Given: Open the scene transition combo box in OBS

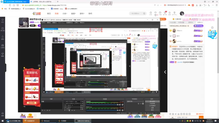Looking at the screenshot, I should point(135,101).
